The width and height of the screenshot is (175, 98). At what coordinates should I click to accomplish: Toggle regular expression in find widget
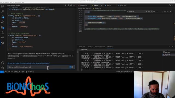point(151,11)
